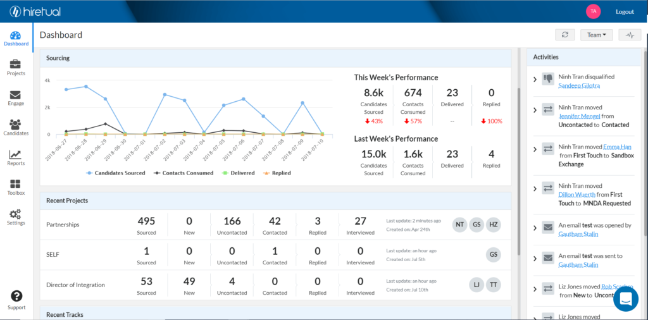Toggle the Replied series in legend
Screen dimensions: 648x320
(x=277, y=173)
